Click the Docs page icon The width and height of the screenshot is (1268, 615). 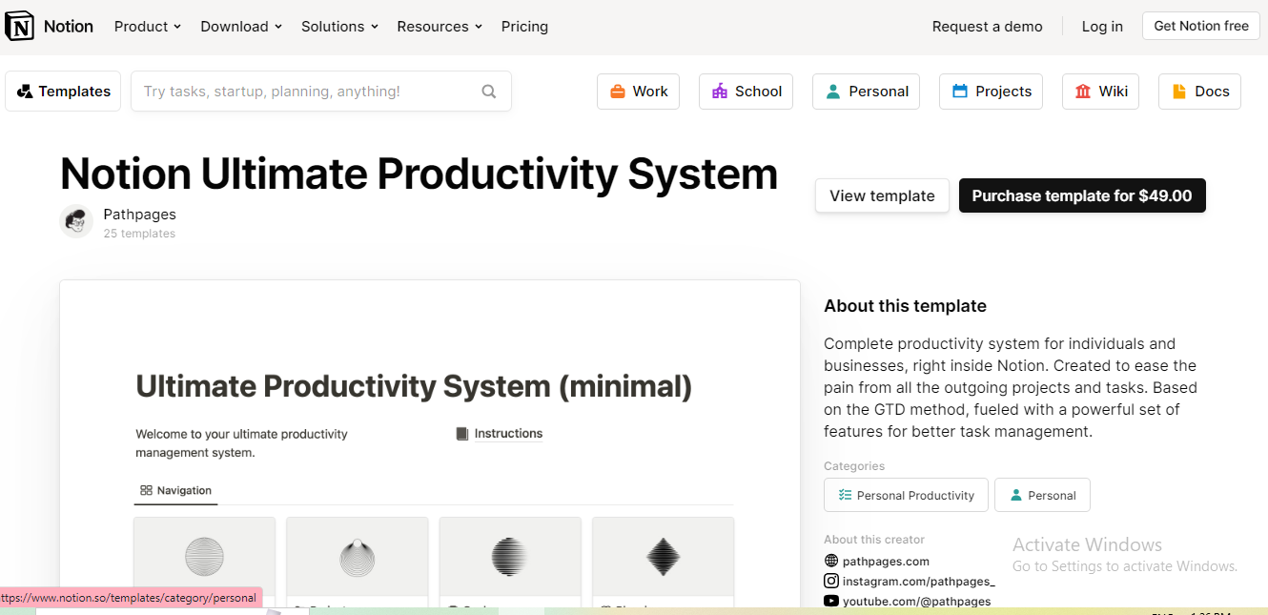[1179, 92]
